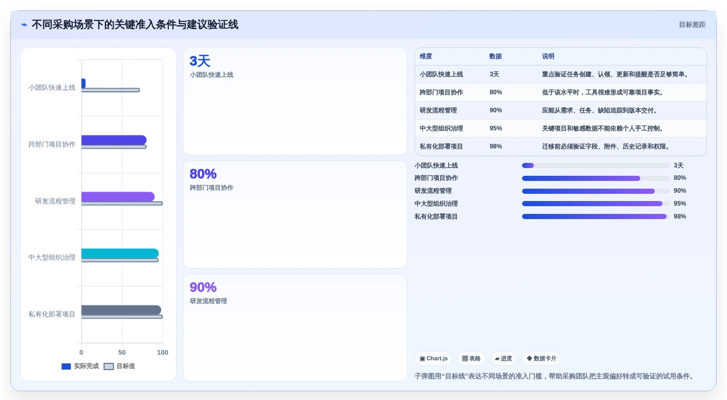This screenshot has height=400, width=727.
Task: Toggle the 实际完成 legend item
Action: (x=80, y=366)
